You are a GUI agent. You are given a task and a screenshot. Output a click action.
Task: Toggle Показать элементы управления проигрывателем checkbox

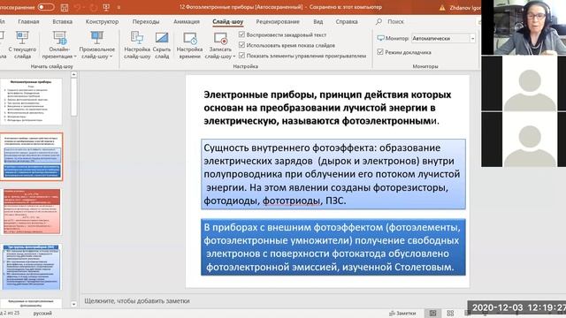241,56
